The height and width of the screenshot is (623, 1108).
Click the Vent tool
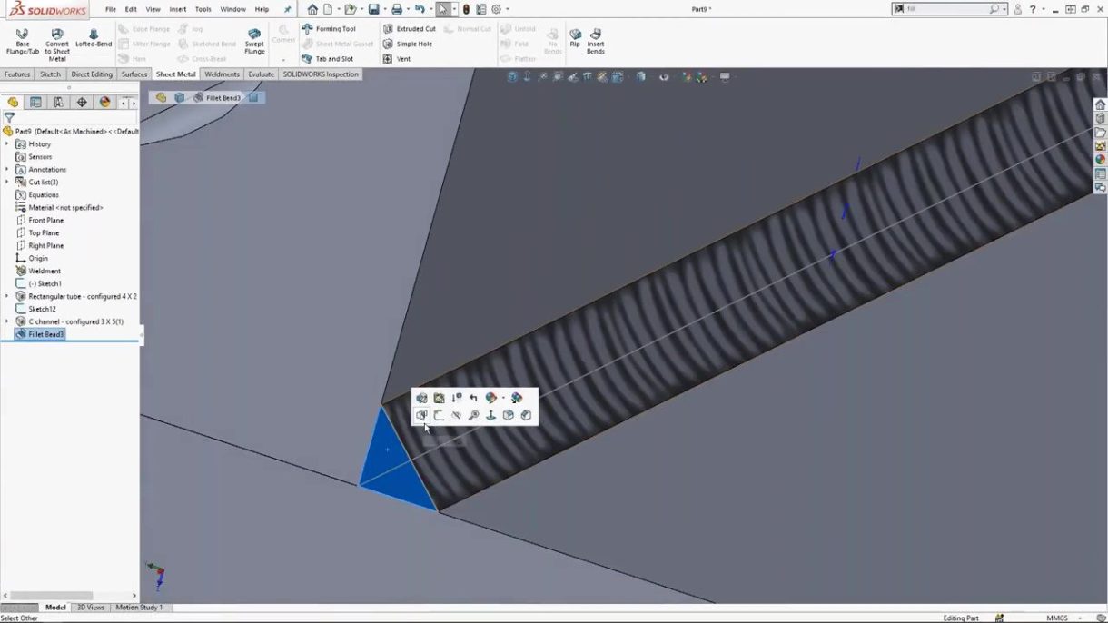(x=397, y=59)
